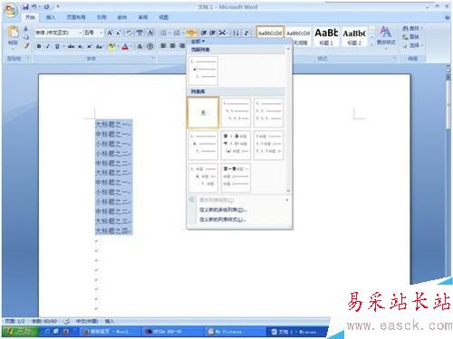Toggle Underline formatting
Screen dimensions: 453x339
click(57, 46)
